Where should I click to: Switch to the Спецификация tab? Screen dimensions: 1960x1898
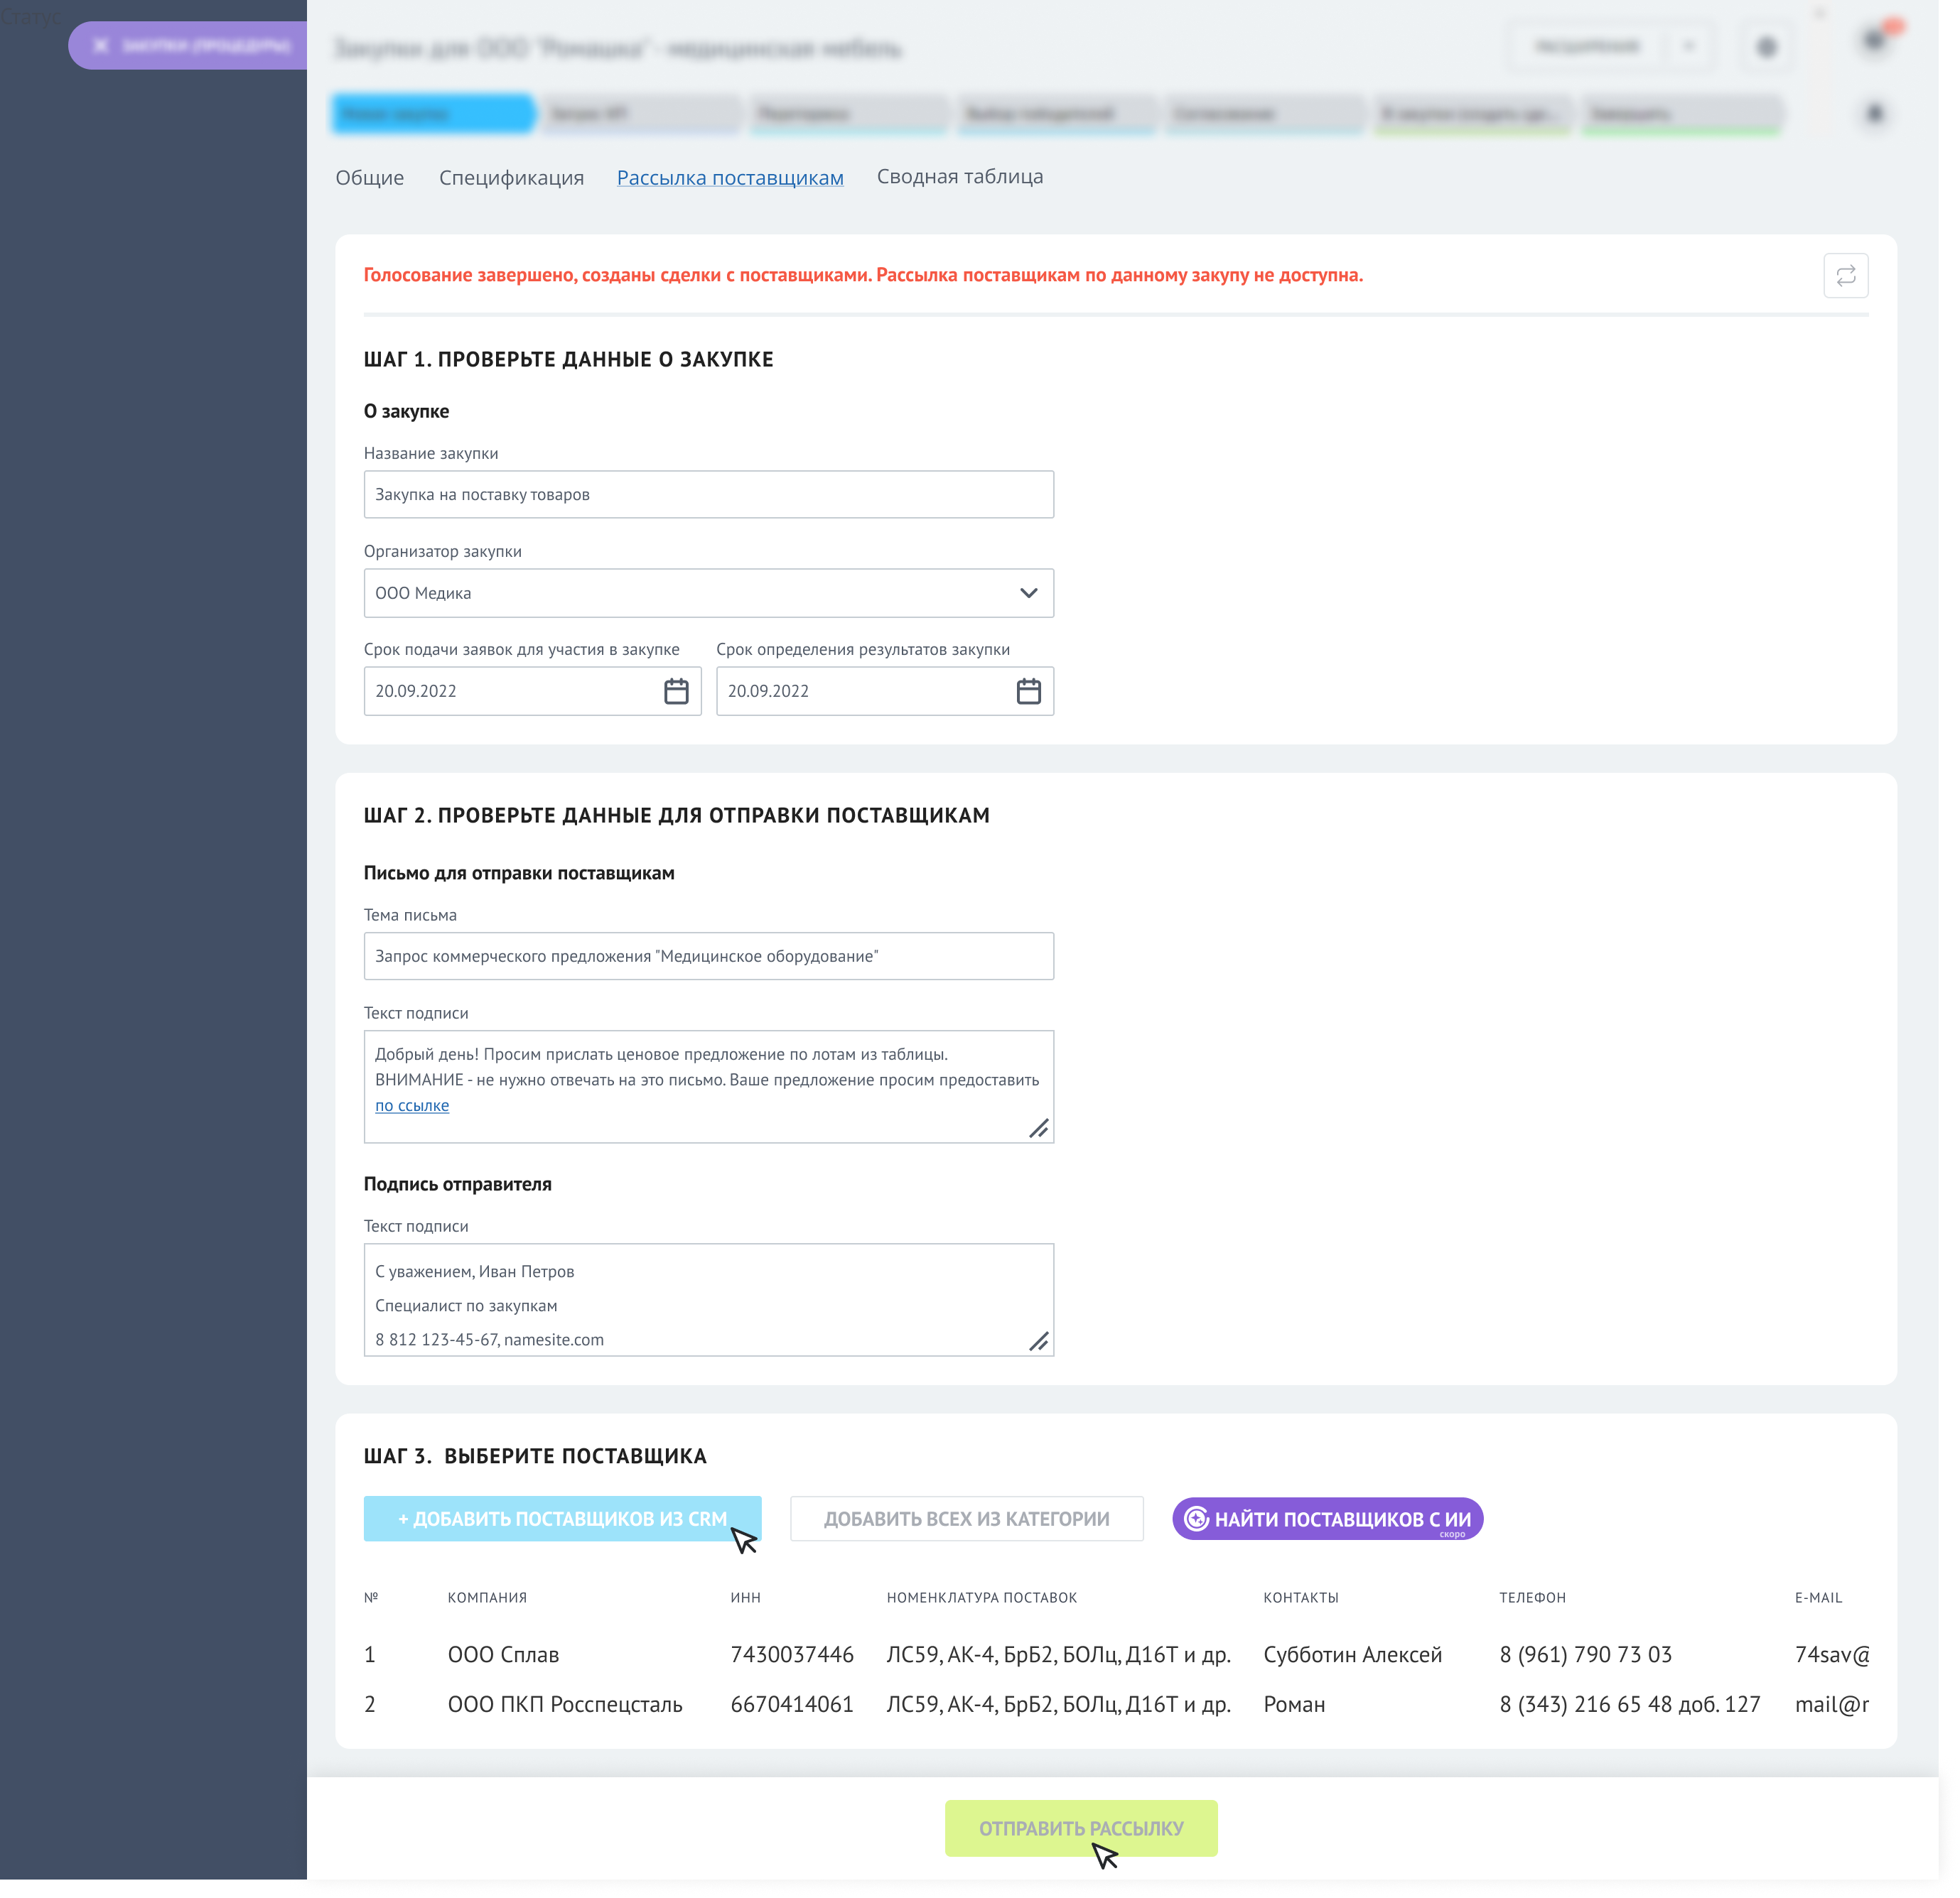[511, 178]
